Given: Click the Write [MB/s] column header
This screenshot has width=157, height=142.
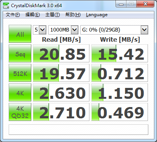Looking at the screenshot, I should pyautogui.click(x=120, y=39).
